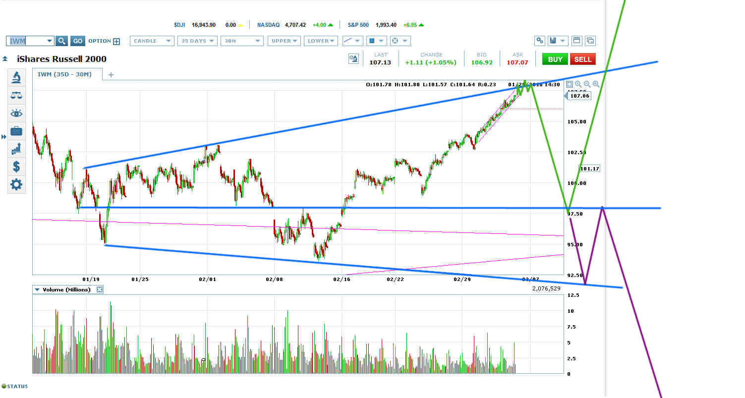Click the 02/16 date on time axis

click(x=342, y=279)
